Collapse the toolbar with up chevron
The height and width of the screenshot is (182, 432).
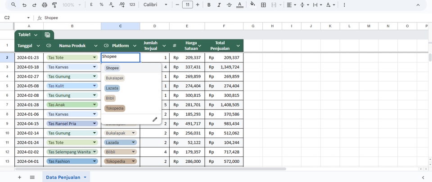pyautogui.click(x=418, y=5)
